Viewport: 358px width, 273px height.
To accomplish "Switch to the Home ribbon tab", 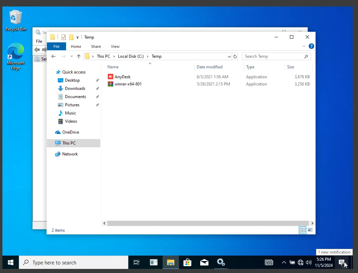I will point(76,46).
